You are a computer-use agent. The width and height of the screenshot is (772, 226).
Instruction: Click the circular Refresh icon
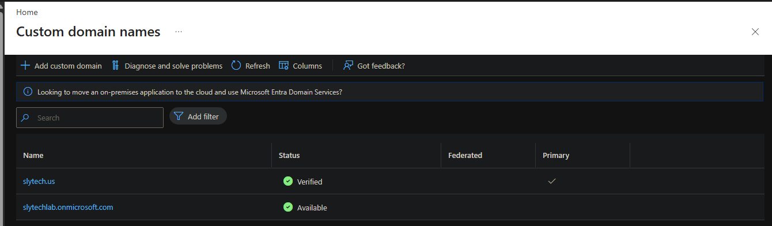236,66
